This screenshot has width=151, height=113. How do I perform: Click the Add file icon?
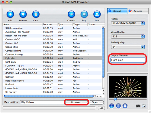click(10, 14)
